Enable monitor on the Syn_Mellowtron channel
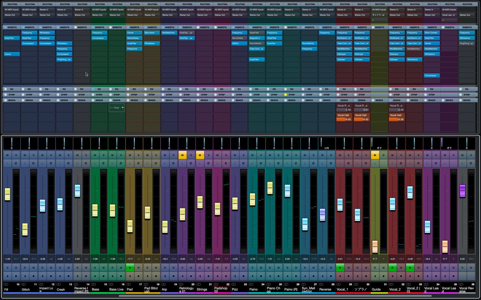The width and height of the screenshot is (481, 300). click(x=305, y=276)
